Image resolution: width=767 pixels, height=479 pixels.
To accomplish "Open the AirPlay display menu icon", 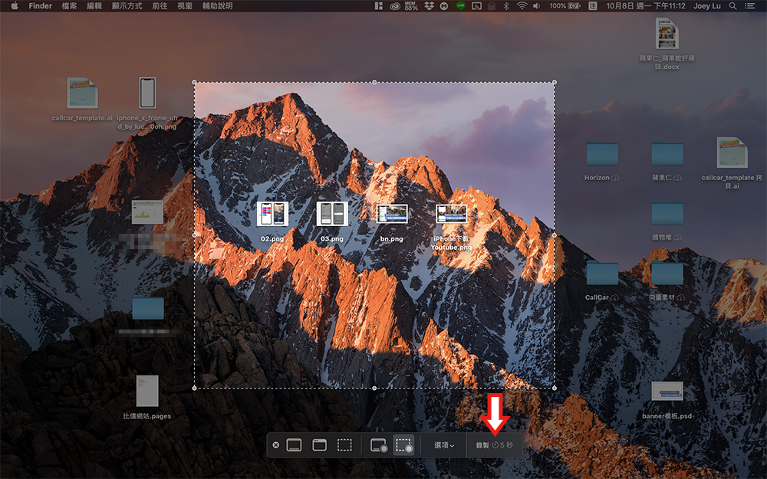I will (x=476, y=6).
